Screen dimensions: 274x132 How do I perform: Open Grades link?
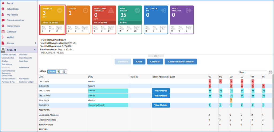(x=5, y=61)
